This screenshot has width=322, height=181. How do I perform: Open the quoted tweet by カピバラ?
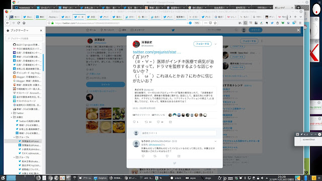(175, 96)
